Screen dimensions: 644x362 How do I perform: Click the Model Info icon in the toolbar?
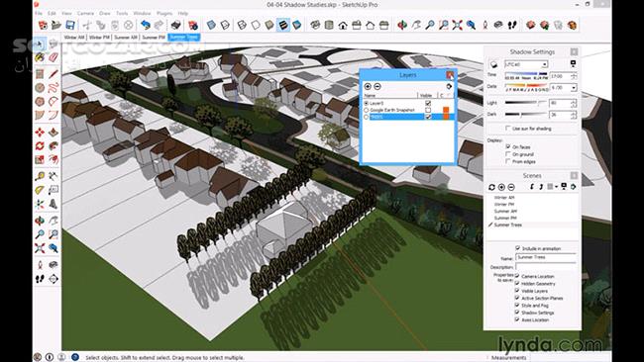coord(192,25)
